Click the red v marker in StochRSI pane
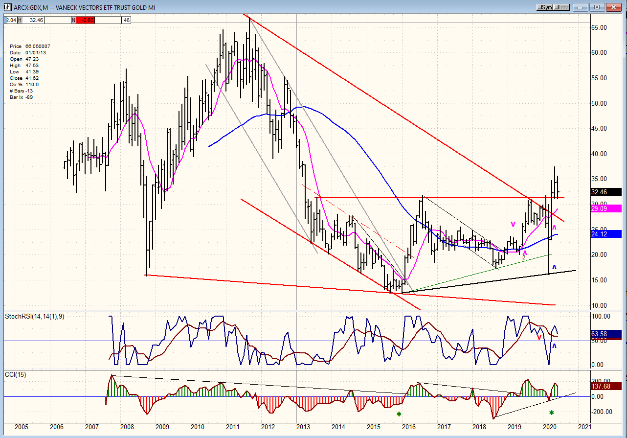The image size is (627, 438). (539, 337)
